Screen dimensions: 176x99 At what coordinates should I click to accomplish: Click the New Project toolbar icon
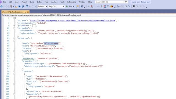[11, 7]
